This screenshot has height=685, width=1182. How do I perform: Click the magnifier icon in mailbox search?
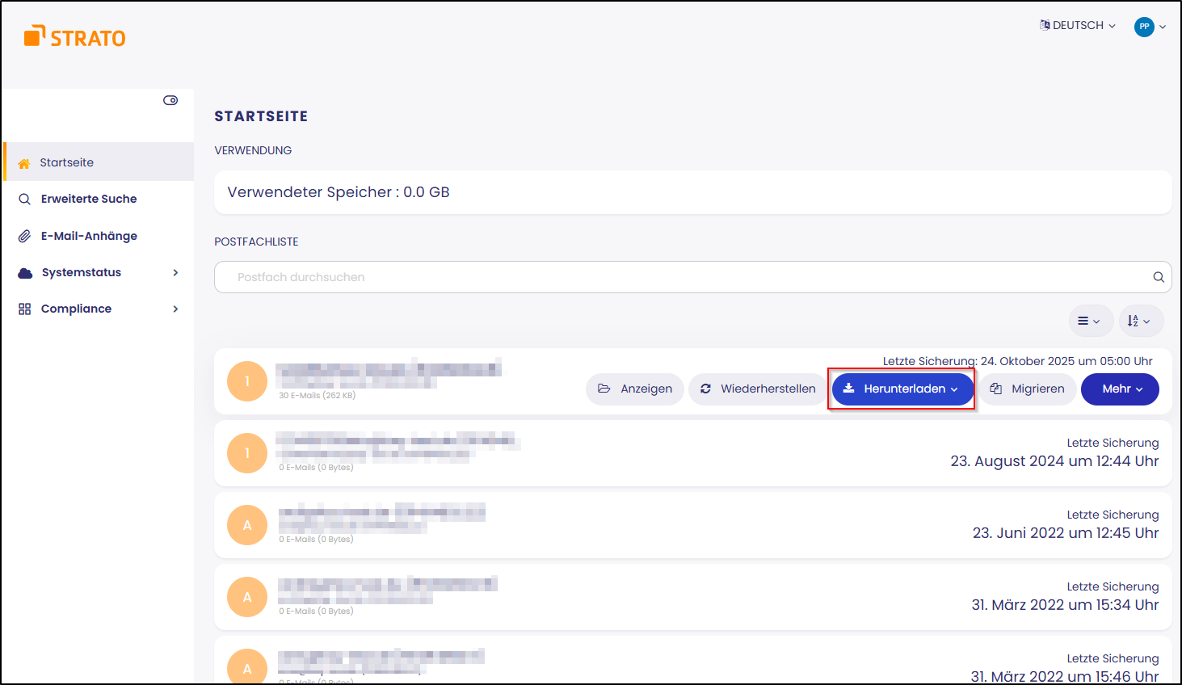pos(1158,277)
